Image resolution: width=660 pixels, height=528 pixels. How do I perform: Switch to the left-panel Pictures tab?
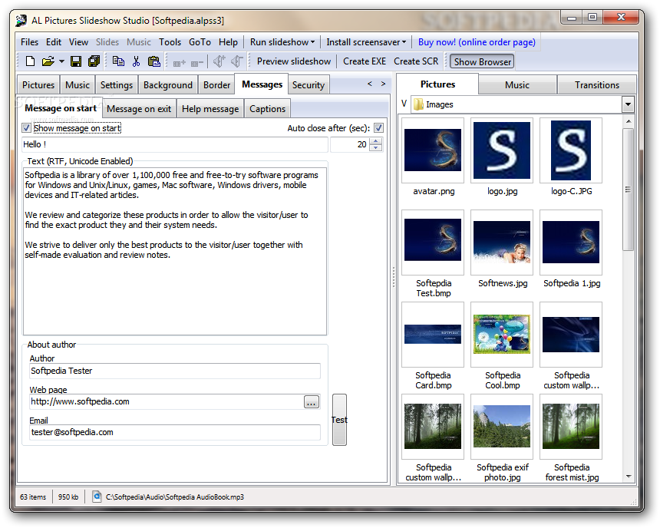pos(38,85)
